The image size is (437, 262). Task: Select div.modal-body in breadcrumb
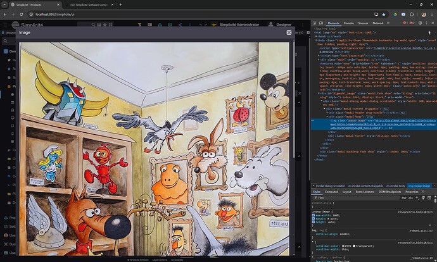395,185
